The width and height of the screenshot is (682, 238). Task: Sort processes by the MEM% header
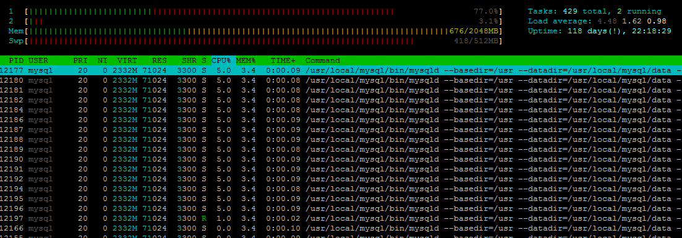click(x=245, y=60)
